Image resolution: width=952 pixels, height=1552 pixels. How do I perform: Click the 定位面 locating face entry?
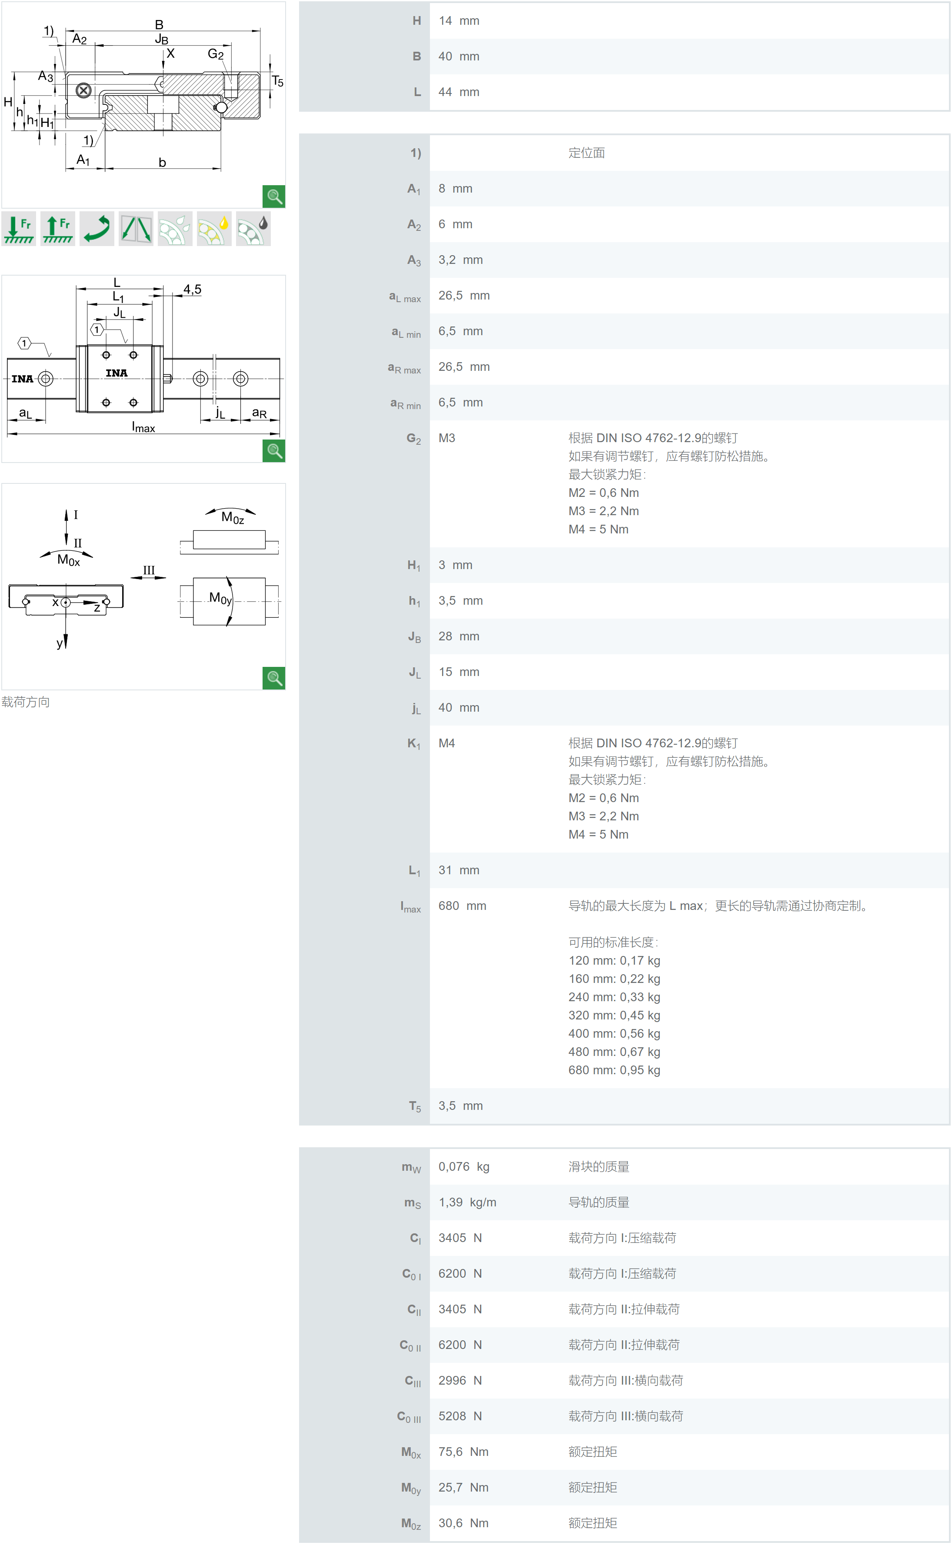pyautogui.click(x=586, y=153)
